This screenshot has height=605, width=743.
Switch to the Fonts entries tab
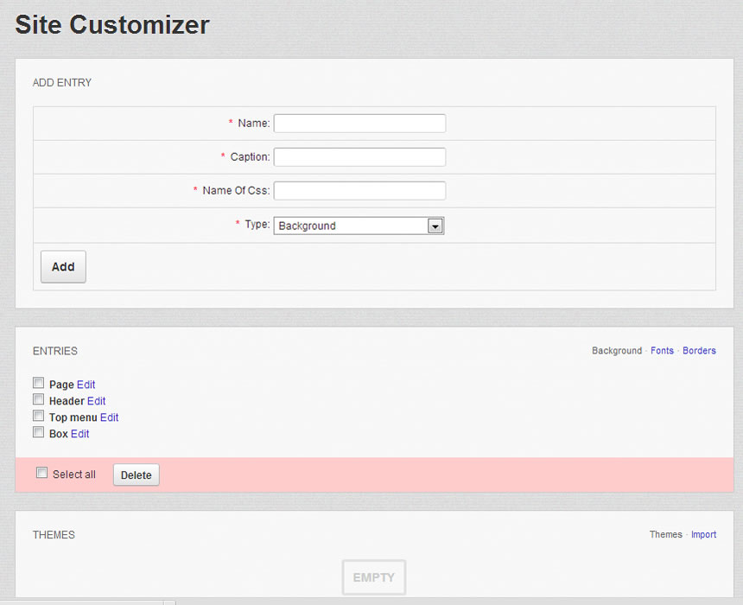[x=662, y=351]
